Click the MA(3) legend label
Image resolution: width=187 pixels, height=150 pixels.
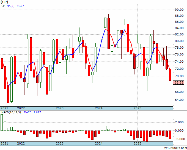tap(10, 6)
